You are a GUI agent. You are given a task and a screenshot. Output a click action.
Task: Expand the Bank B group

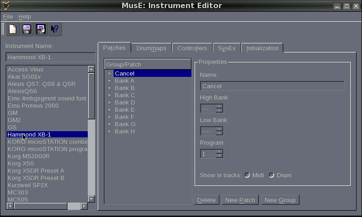pyautogui.click(x=109, y=88)
